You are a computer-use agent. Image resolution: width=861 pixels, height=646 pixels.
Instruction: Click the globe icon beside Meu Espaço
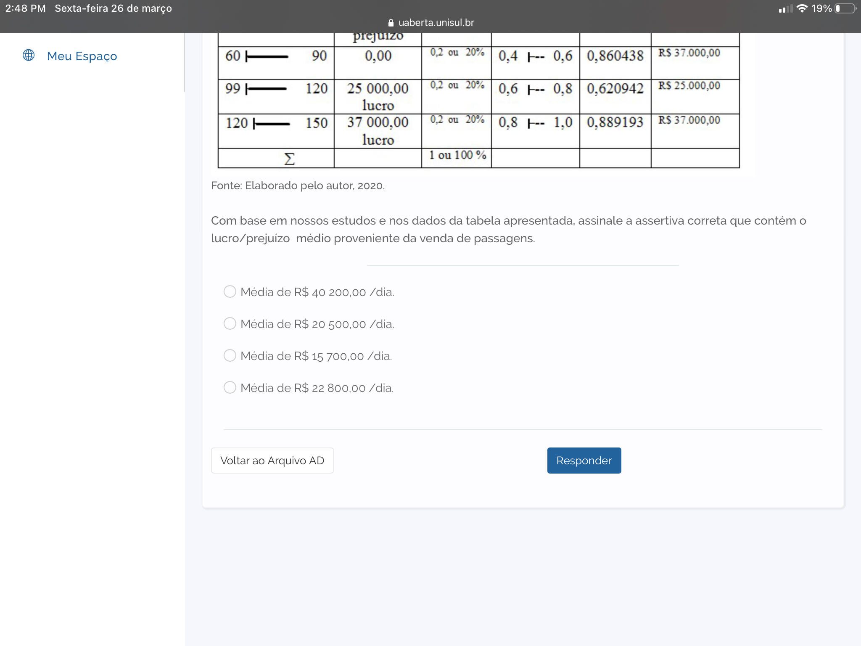(29, 55)
